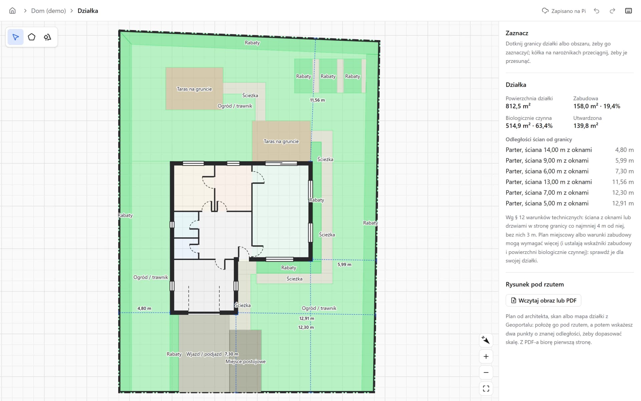Click the Działka breadcrumb title
The height and width of the screenshot is (401, 641).
point(88,11)
